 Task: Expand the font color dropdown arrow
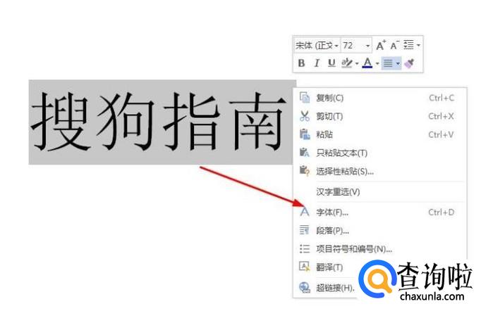tap(377, 63)
